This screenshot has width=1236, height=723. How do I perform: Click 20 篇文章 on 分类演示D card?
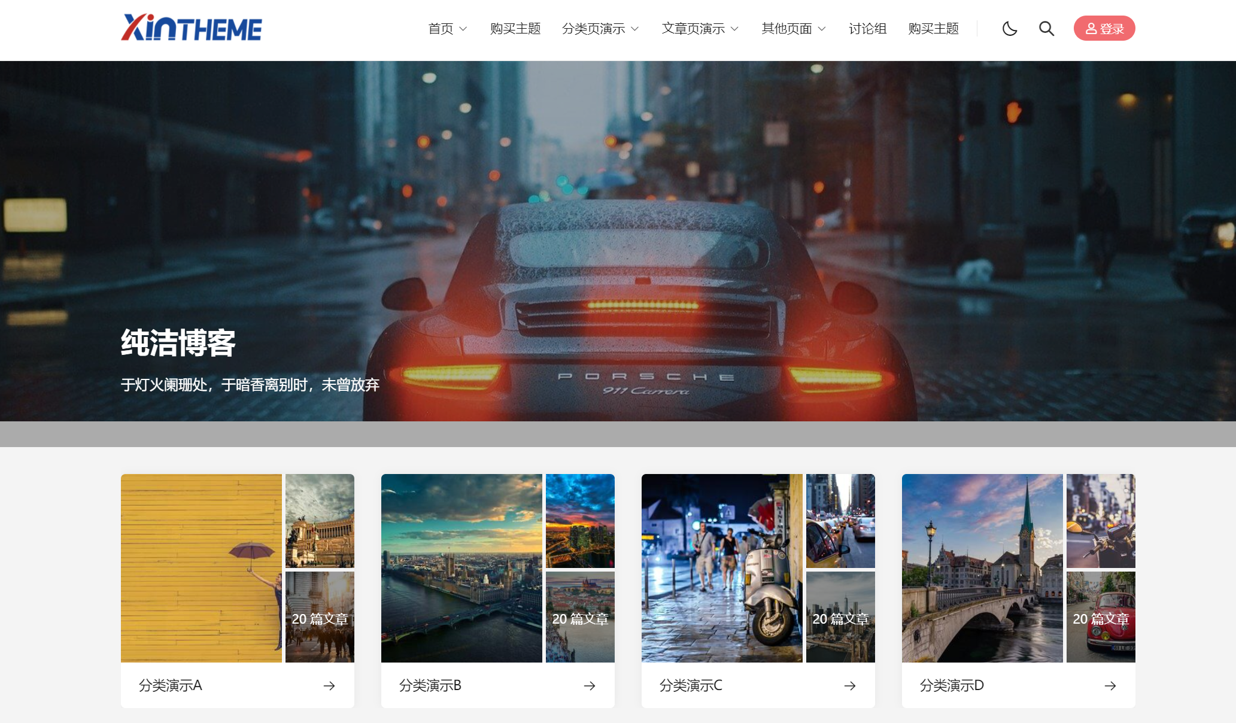1101,619
